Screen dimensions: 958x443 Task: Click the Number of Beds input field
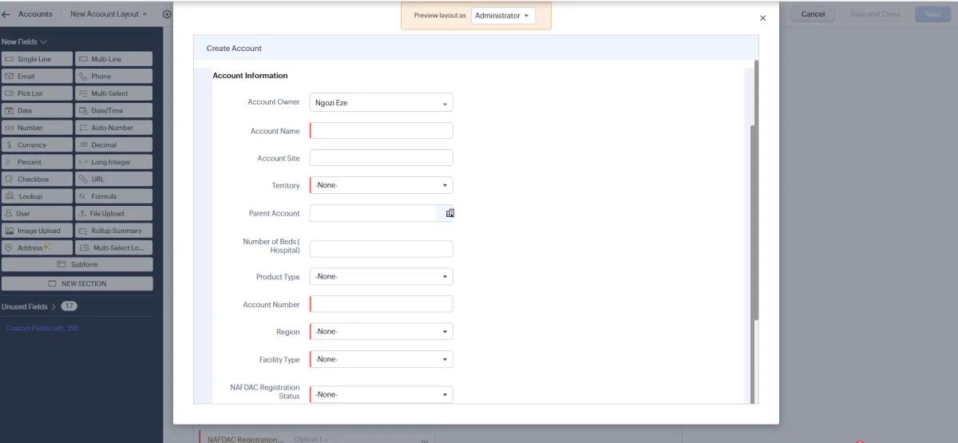click(x=381, y=249)
